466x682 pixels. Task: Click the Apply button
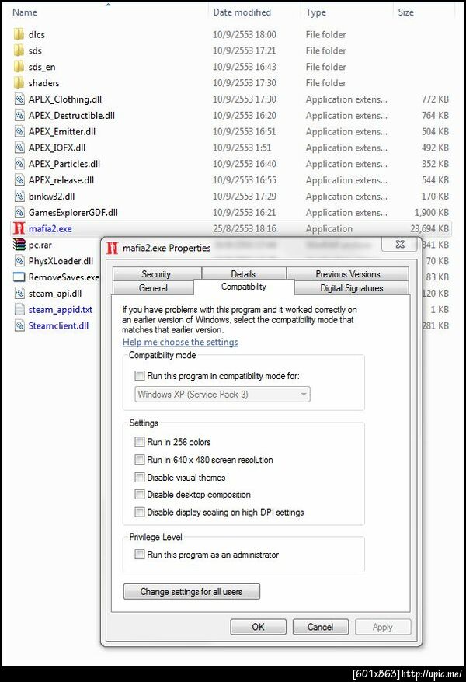[x=383, y=627]
